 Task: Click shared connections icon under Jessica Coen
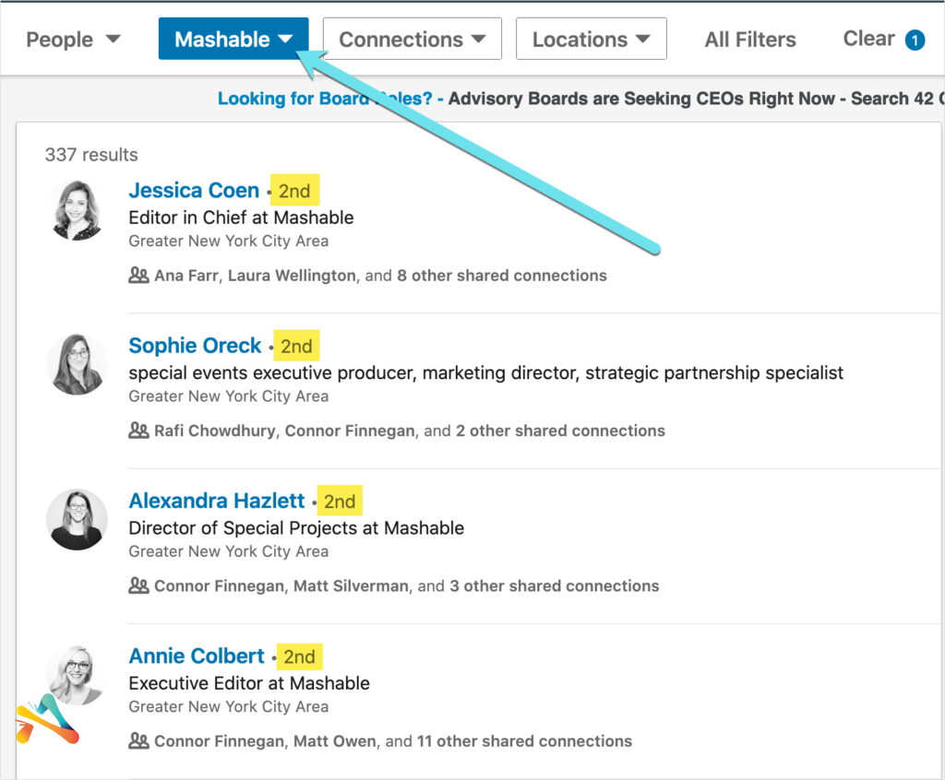click(x=138, y=275)
